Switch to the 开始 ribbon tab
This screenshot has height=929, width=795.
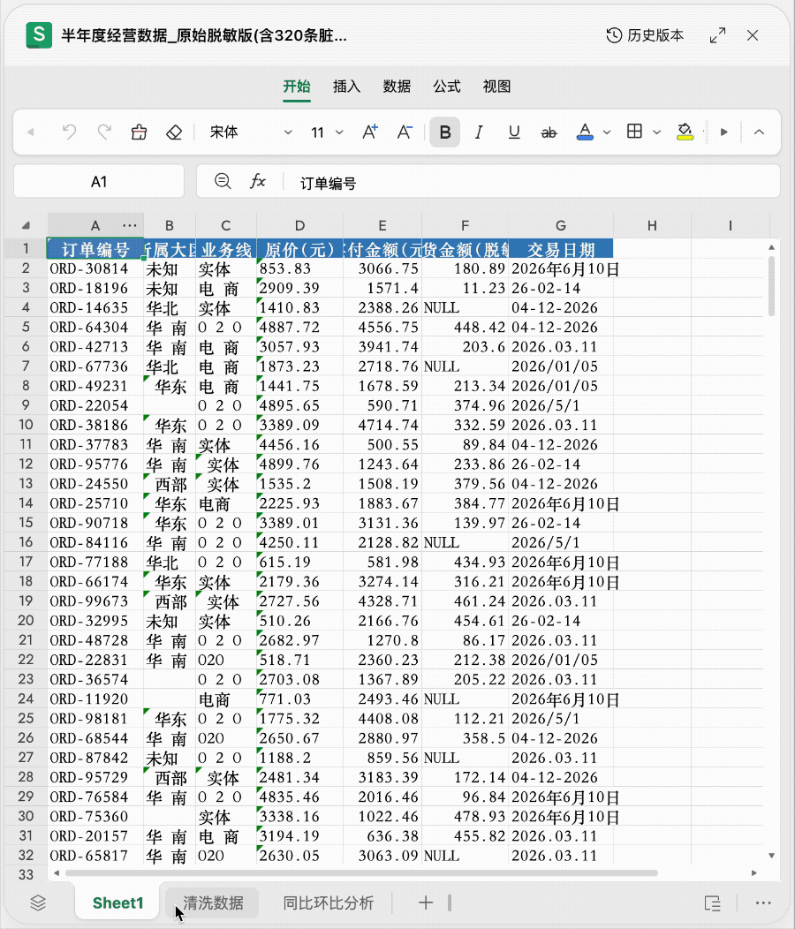click(297, 87)
